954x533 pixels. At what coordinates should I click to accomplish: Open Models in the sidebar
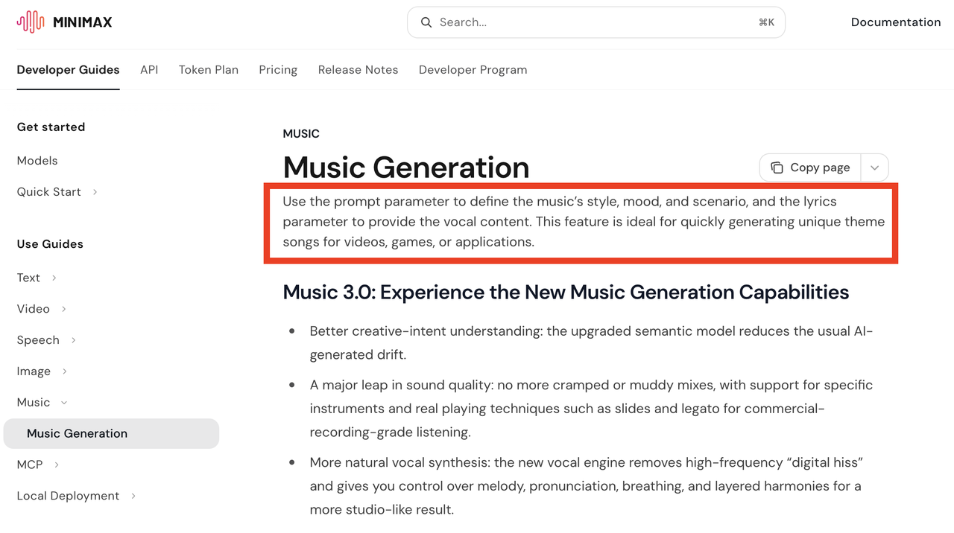pyautogui.click(x=37, y=161)
